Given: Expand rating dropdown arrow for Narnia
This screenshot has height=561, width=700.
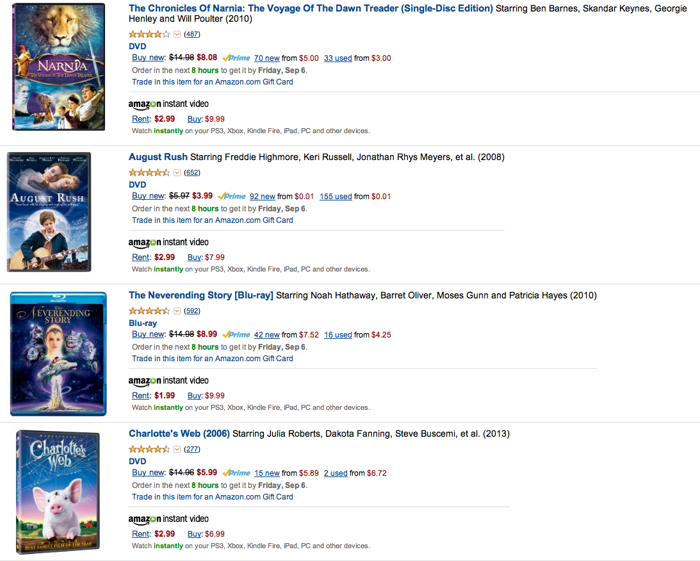Looking at the screenshot, I should click(x=177, y=34).
